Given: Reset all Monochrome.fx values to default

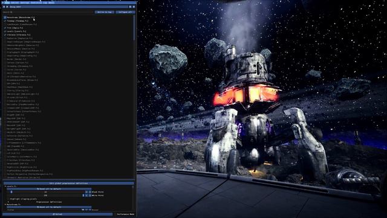Looking at the screenshot, I should (49, 207).
